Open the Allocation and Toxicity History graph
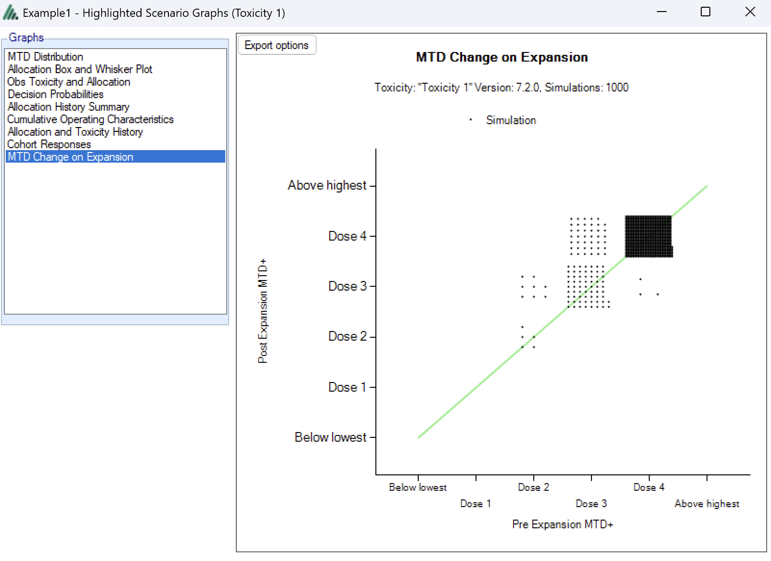 76,132
